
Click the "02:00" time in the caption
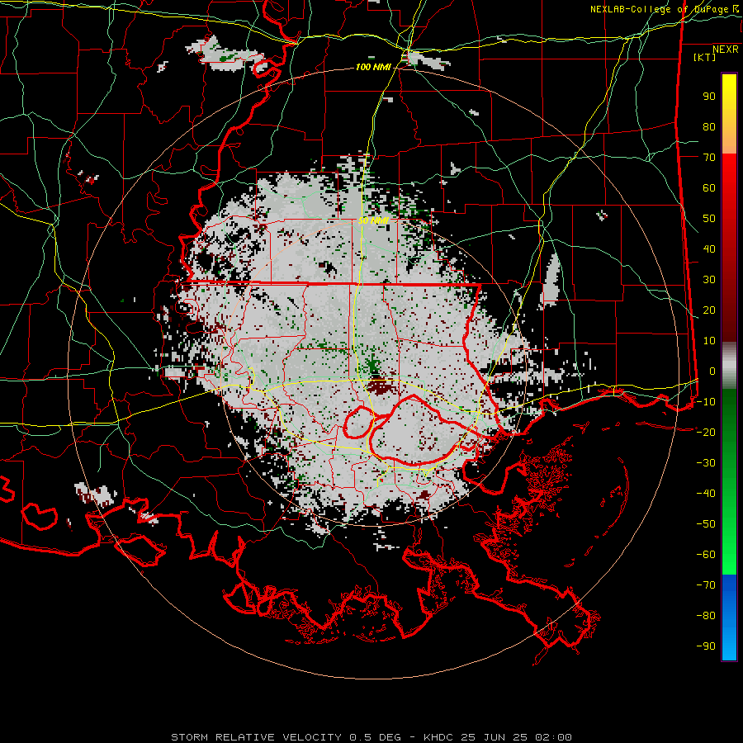(x=553, y=737)
